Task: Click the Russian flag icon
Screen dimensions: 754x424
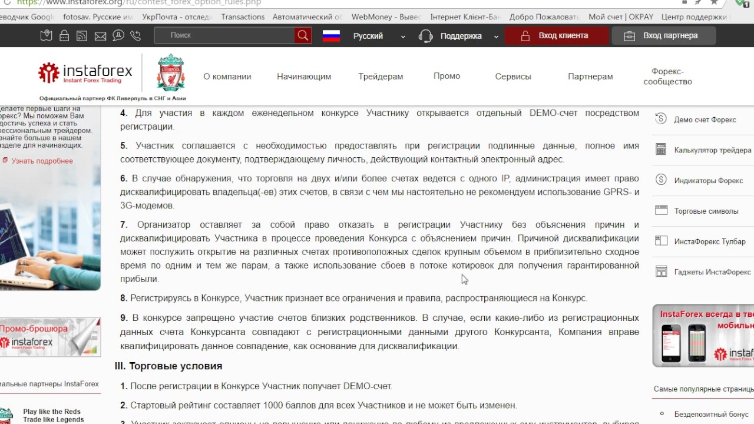Action: point(332,36)
